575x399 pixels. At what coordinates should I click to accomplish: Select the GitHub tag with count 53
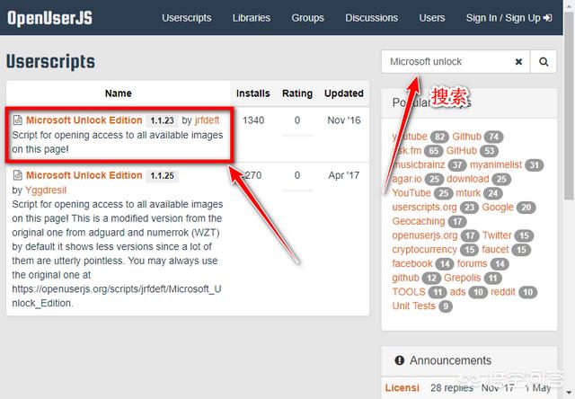461,151
